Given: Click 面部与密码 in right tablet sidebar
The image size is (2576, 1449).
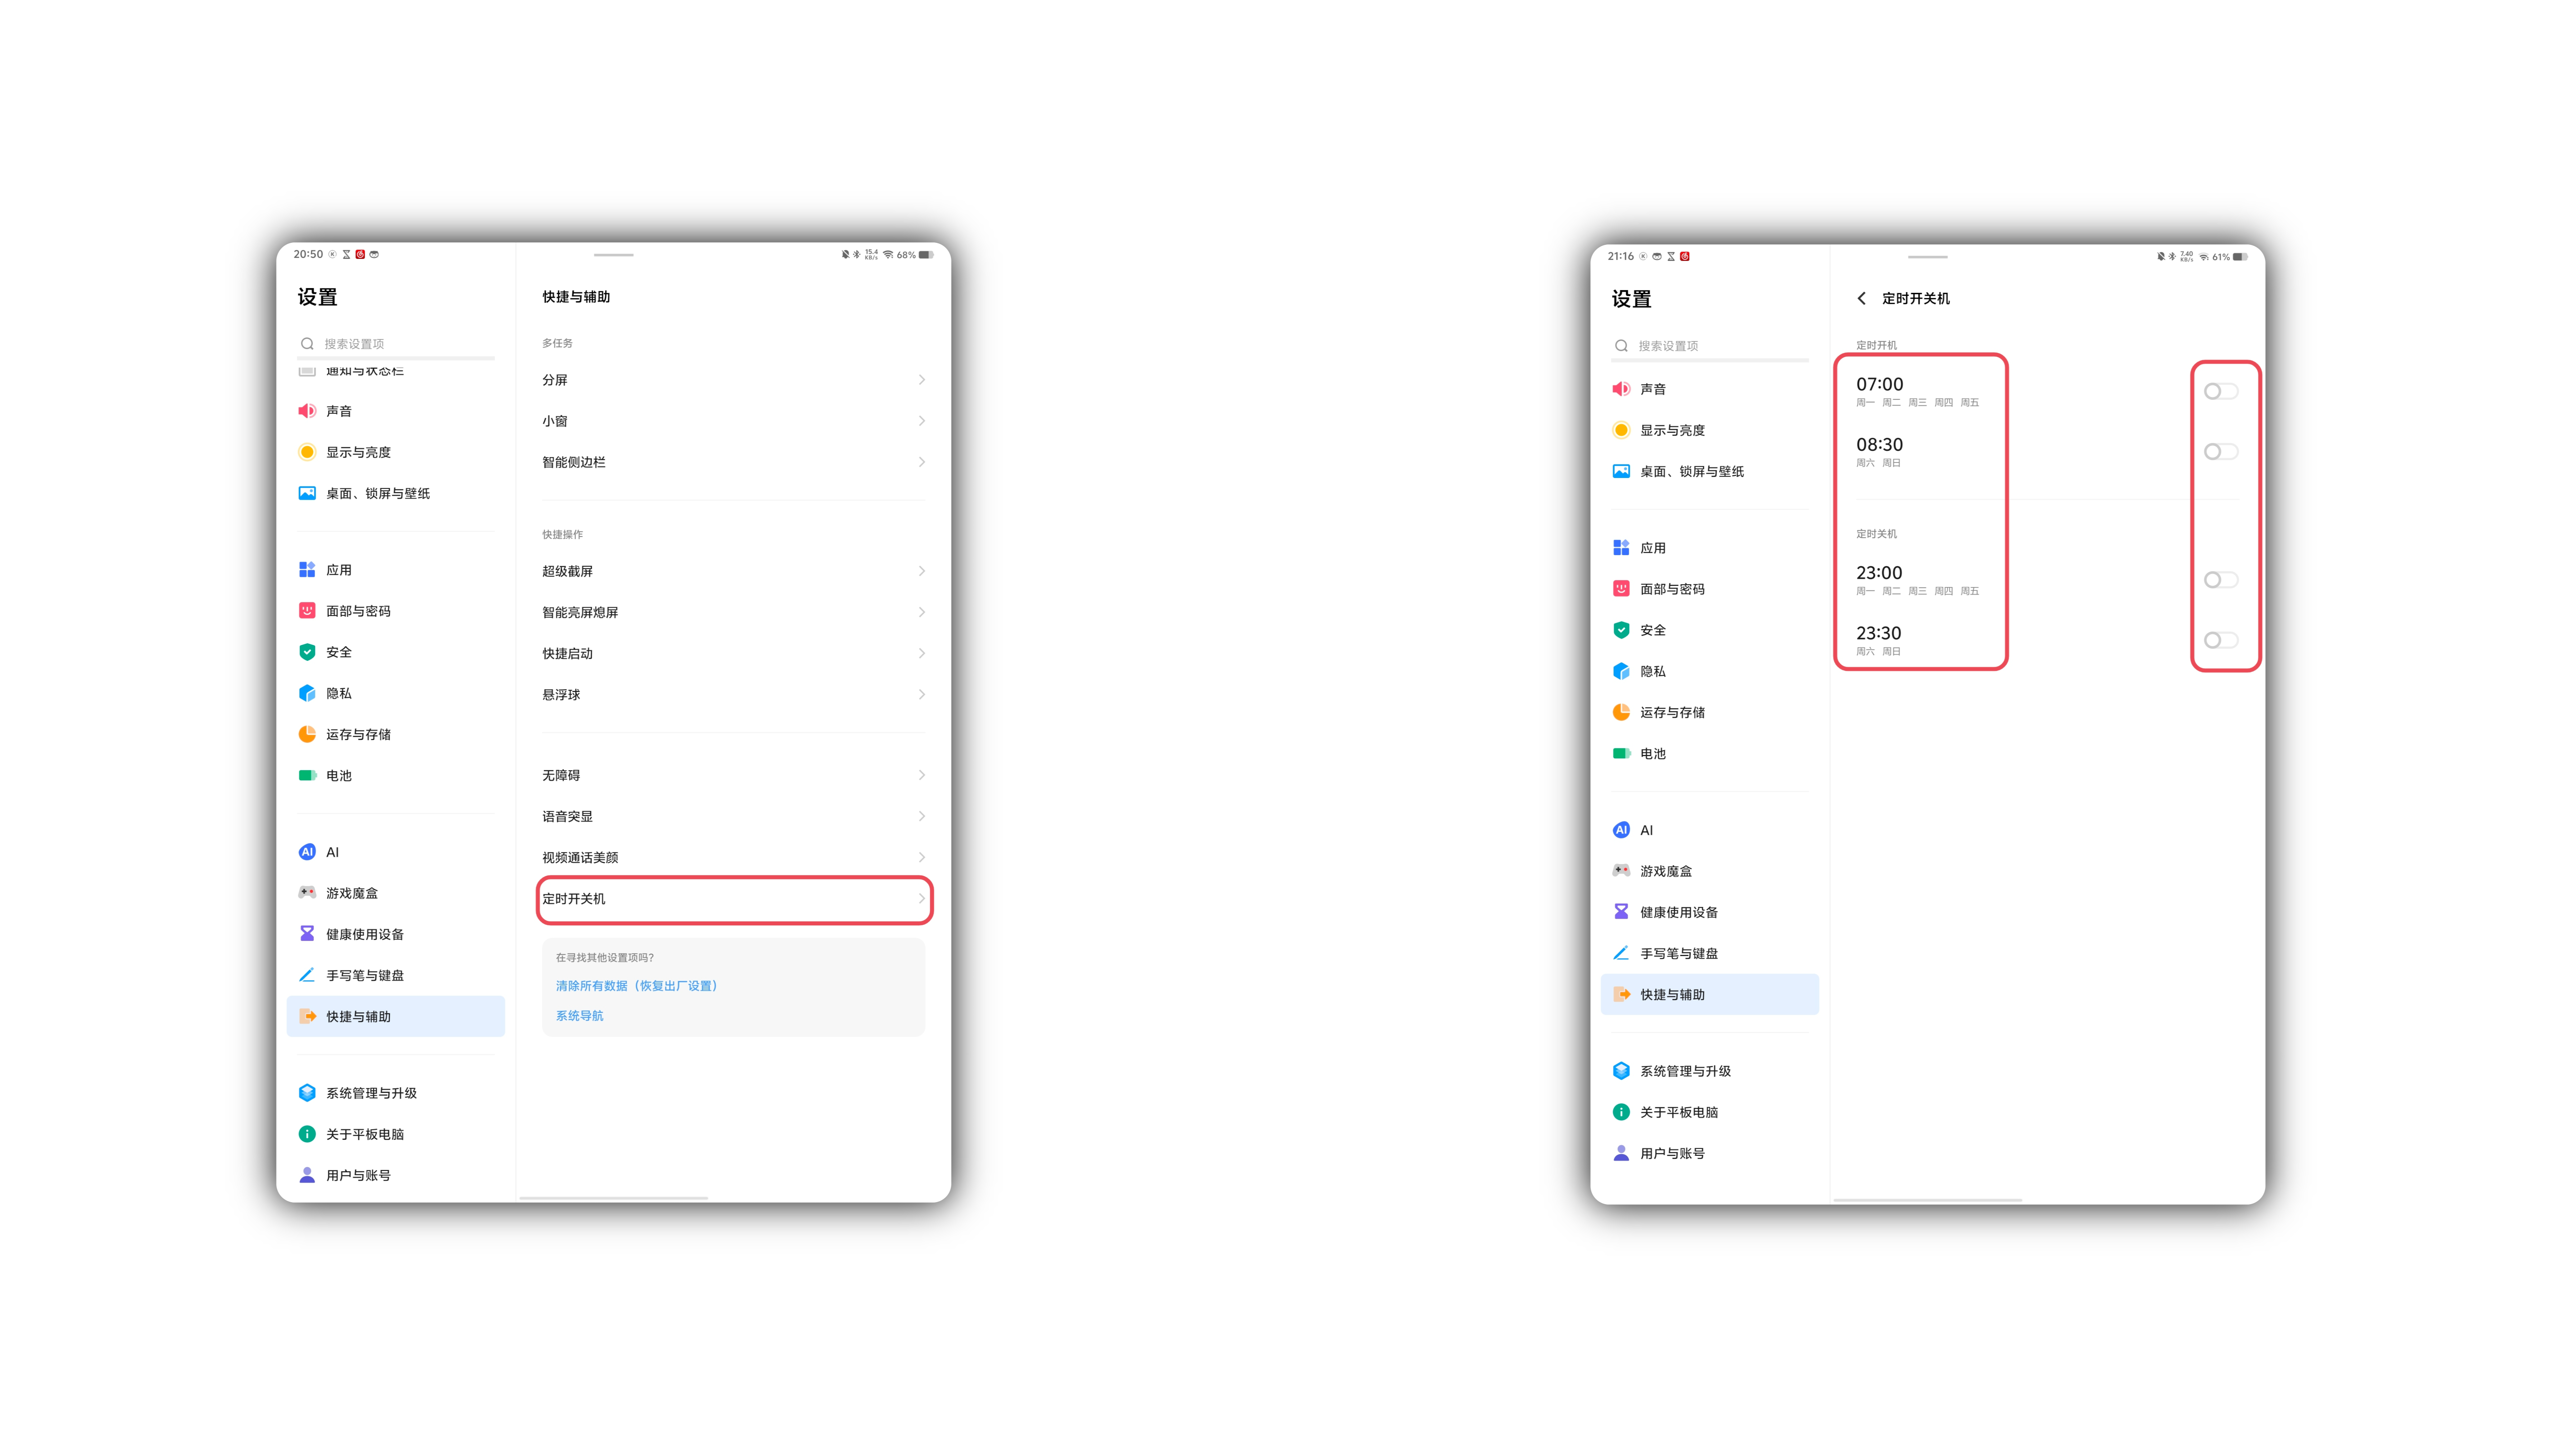Looking at the screenshot, I should [x=1710, y=589].
